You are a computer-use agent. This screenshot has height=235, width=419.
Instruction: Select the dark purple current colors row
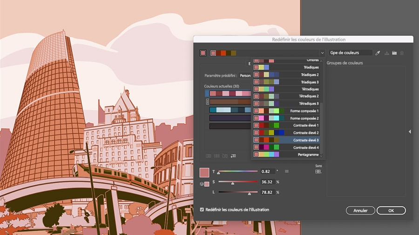click(x=230, y=118)
